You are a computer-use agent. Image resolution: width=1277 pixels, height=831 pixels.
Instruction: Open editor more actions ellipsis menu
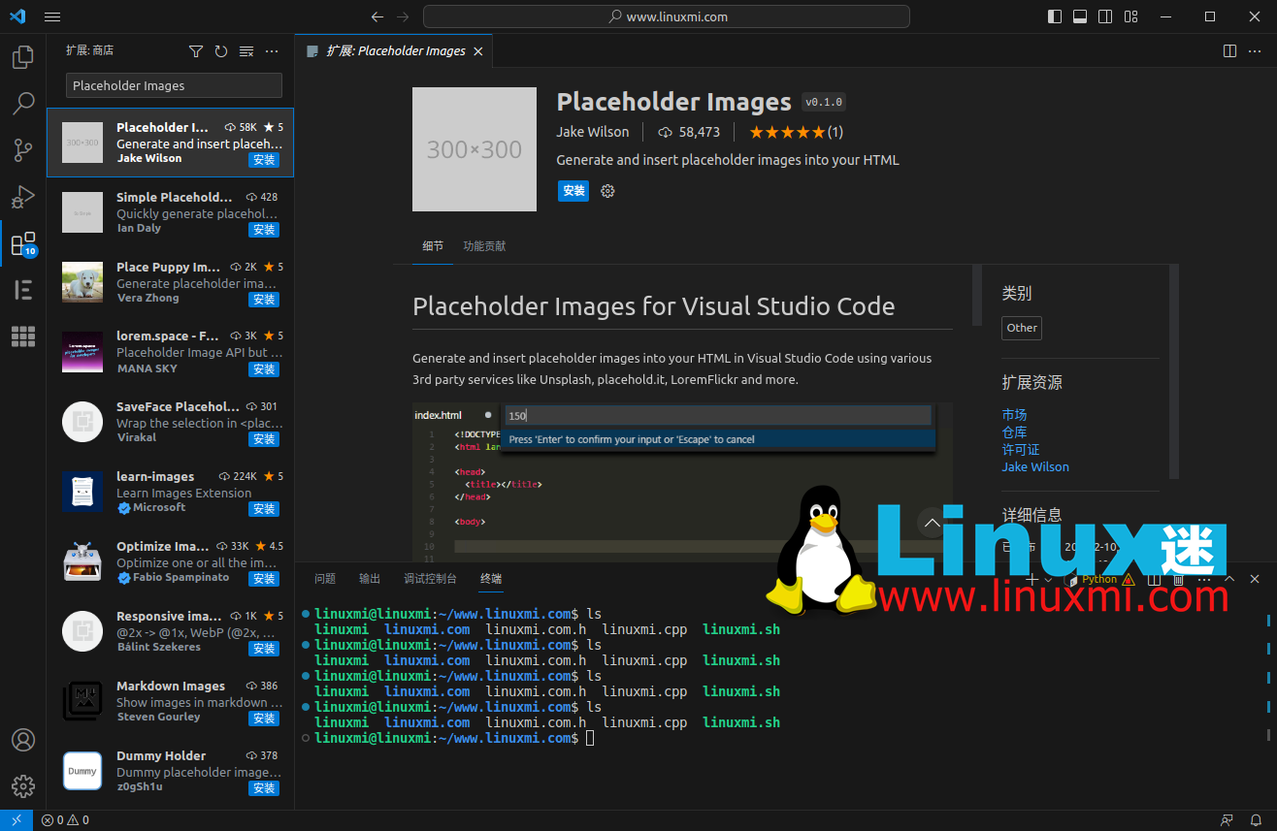(1256, 50)
